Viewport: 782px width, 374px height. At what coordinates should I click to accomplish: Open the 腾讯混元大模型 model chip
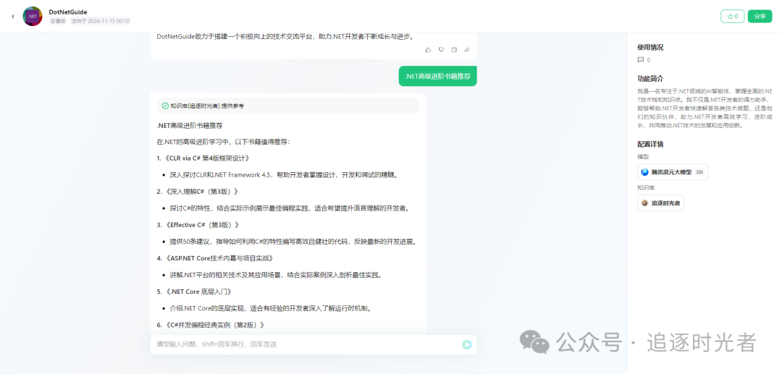pos(672,172)
